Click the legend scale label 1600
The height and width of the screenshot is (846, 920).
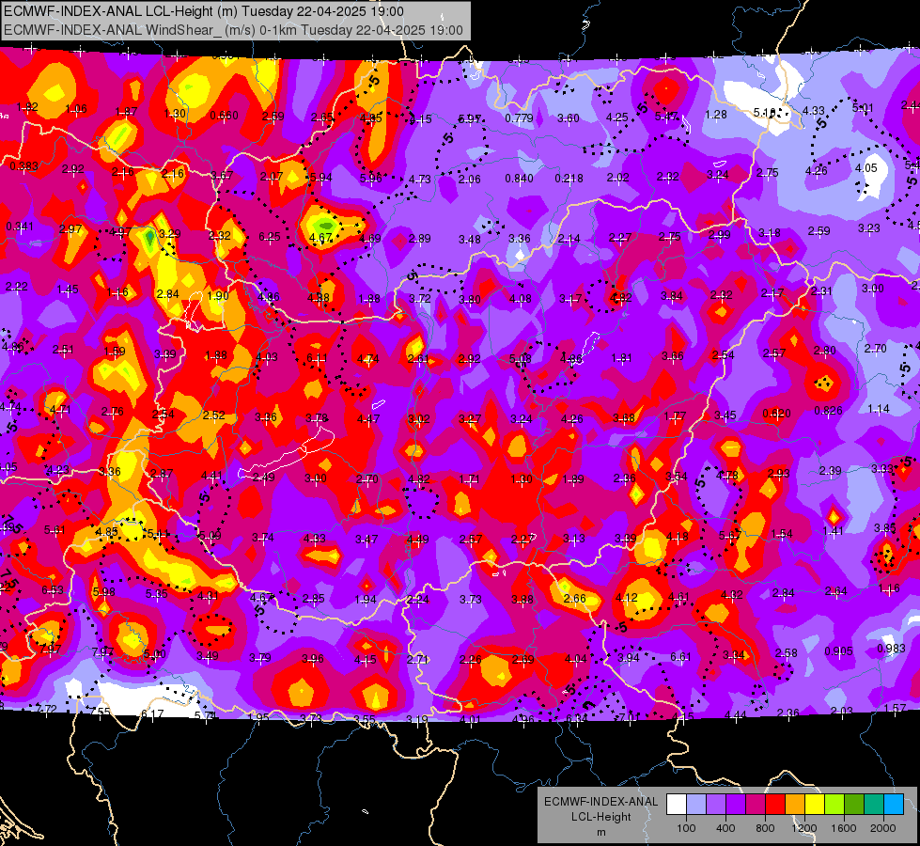[x=844, y=828]
